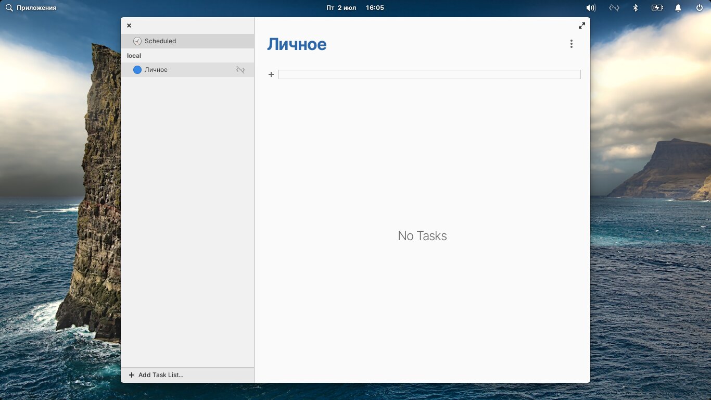Image resolution: width=711 pixels, height=400 pixels.
Task: Close the Tasks window
Action: coord(129,26)
